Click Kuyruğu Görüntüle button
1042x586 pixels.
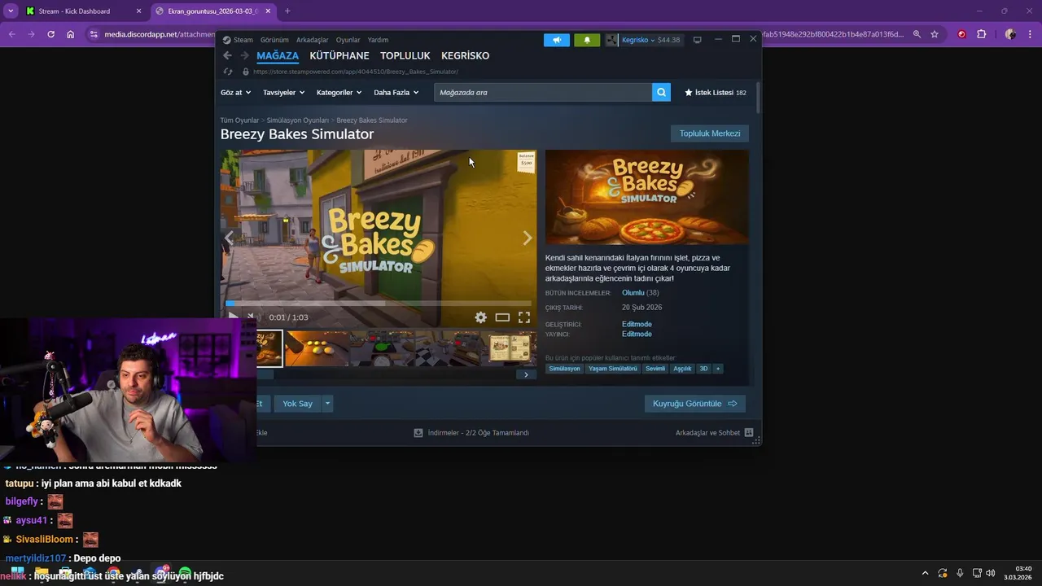click(x=695, y=404)
